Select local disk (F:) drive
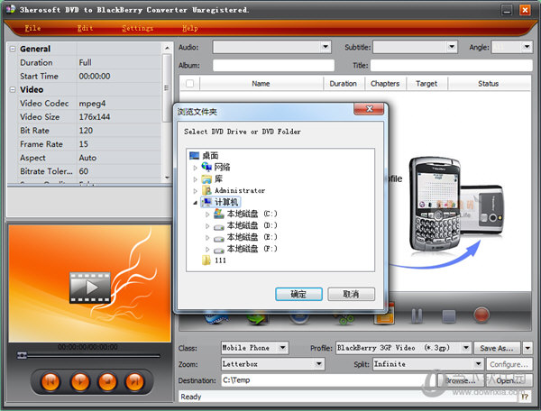The width and height of the screenshot is (541, 411). coord(245,249)
